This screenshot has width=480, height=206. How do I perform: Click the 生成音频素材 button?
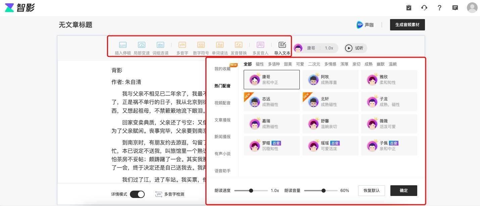(407, 25)
